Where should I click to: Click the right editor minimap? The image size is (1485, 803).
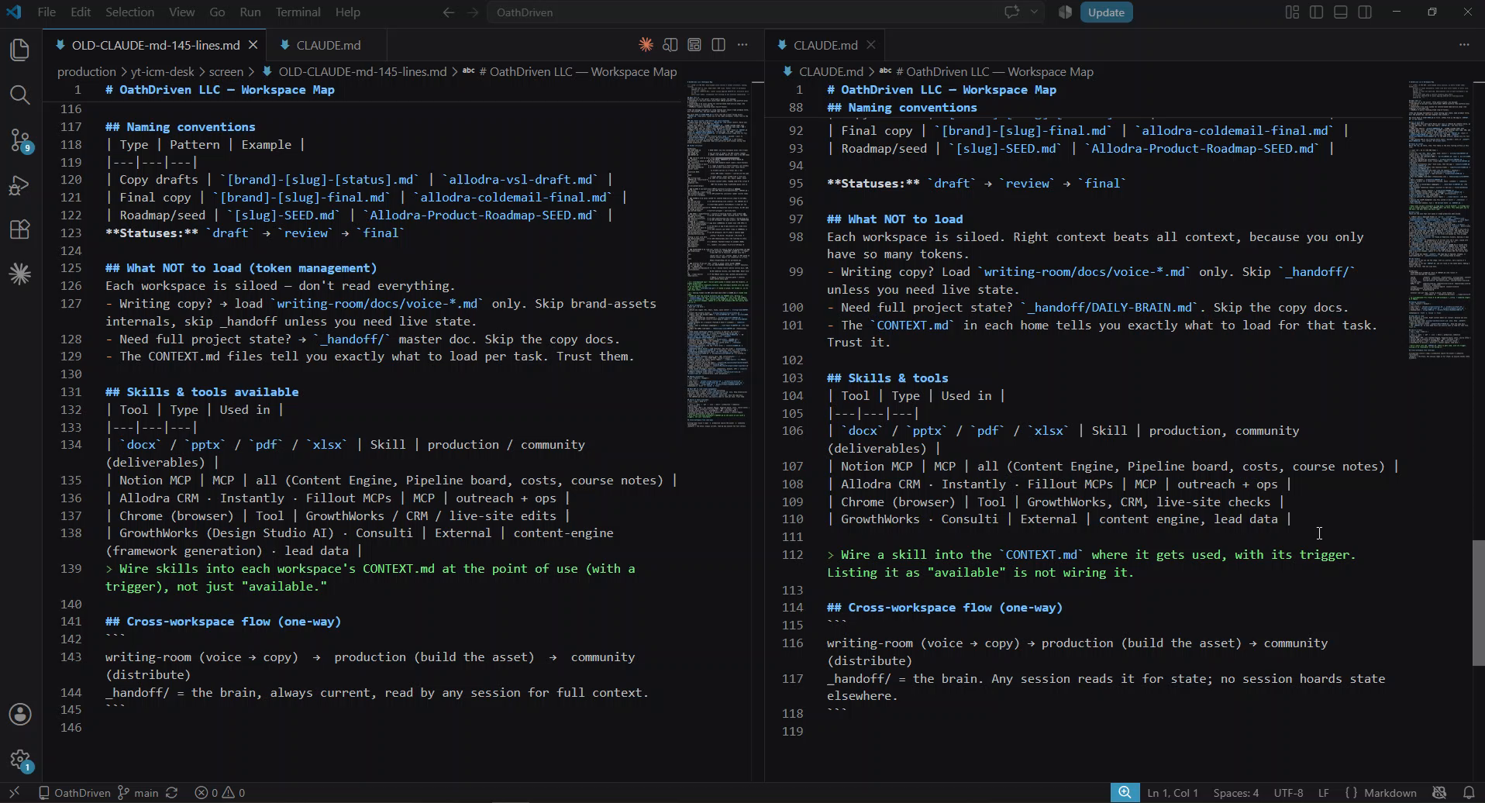coord(1439,220)
